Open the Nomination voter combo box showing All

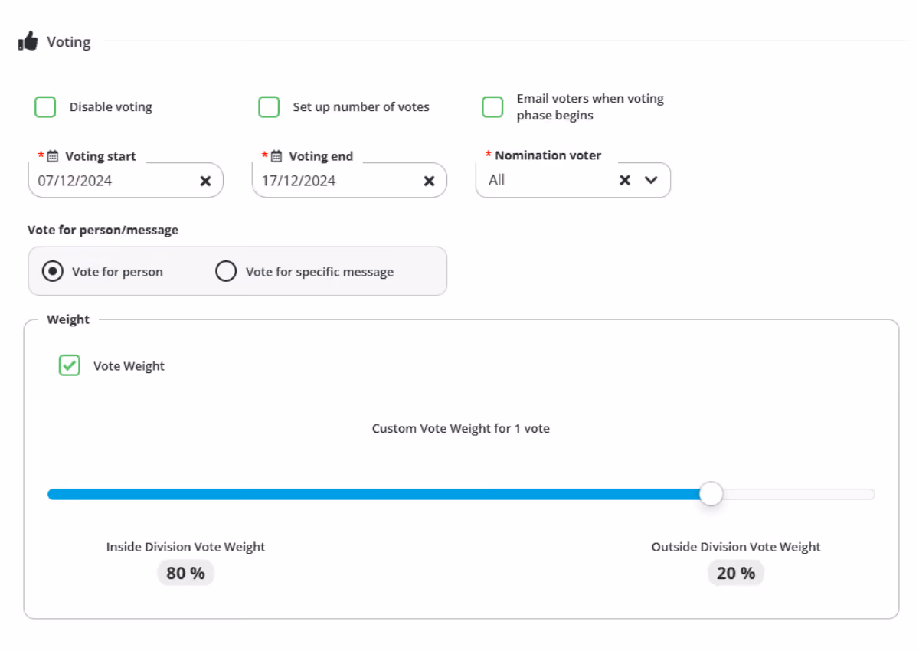coord(573,180)
